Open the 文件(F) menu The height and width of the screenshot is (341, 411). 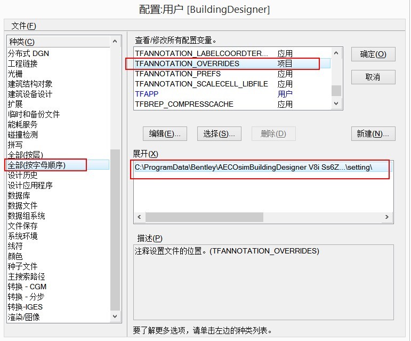23,26
